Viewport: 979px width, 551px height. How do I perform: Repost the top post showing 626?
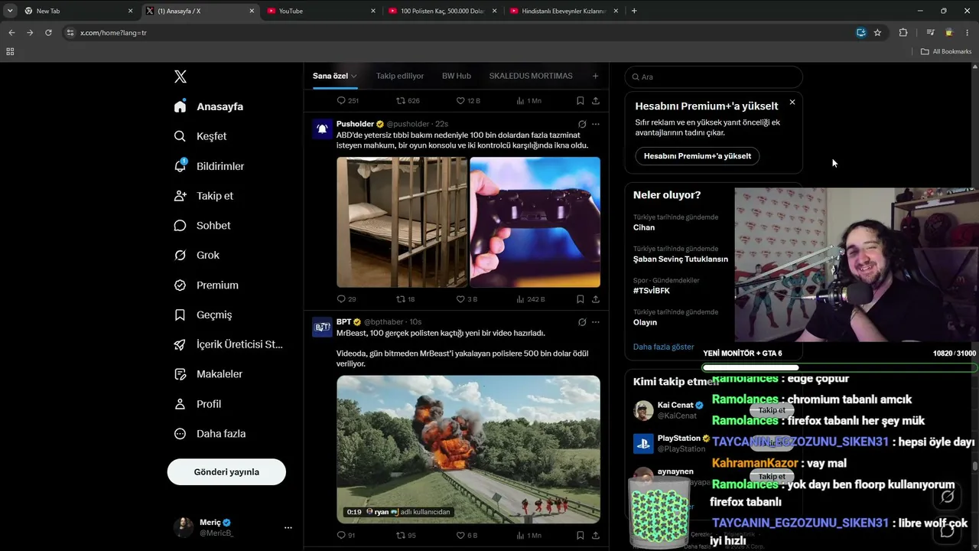[x=408, y=100]
